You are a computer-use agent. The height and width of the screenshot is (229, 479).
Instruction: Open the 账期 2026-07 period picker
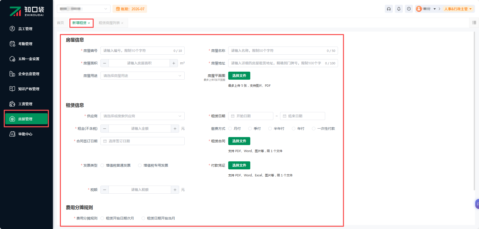(x=130, y=9)
